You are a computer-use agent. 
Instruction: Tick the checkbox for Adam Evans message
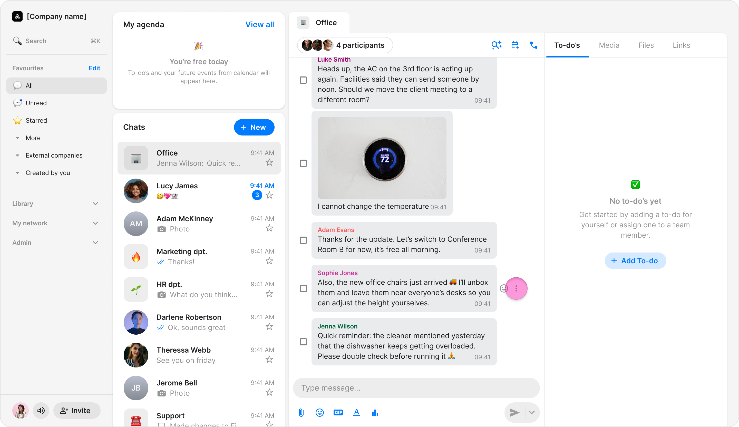(303, 240)
